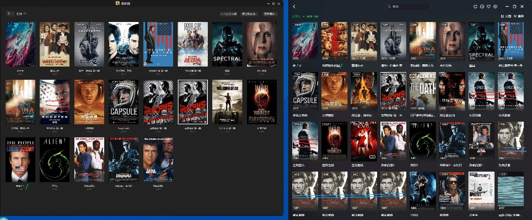The image size is (532, 220).
Task: Open the first sort dropdown in left toolbar
Action: pos(228,13)
